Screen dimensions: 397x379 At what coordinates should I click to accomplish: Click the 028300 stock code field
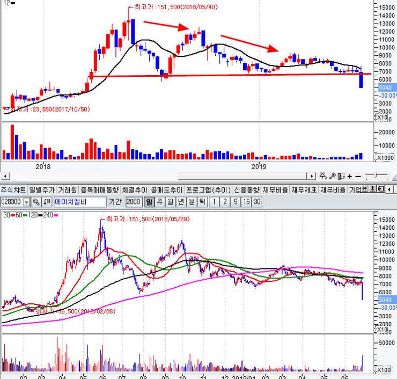pos(12,202)
